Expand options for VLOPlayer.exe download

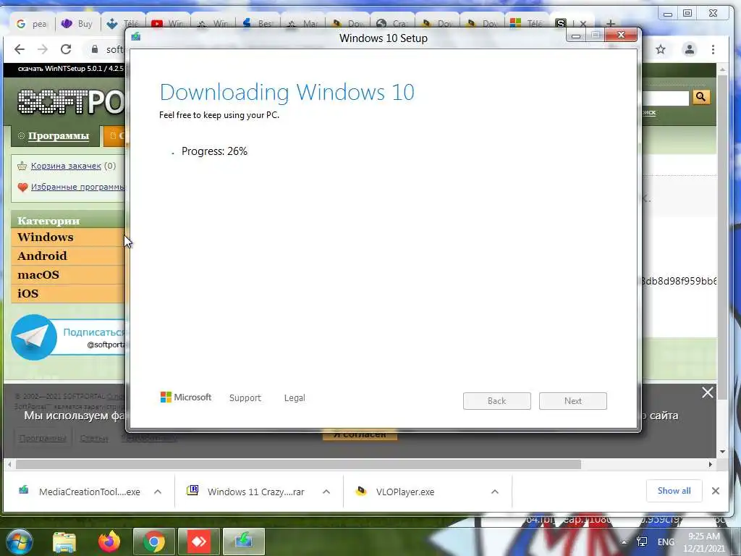click(495, 492)
